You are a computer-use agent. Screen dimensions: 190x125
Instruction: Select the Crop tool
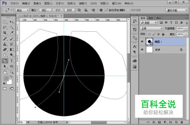click(5, 33)
